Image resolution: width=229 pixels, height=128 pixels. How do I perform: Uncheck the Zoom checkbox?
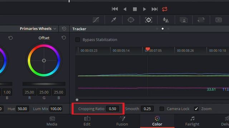(196, 109)
